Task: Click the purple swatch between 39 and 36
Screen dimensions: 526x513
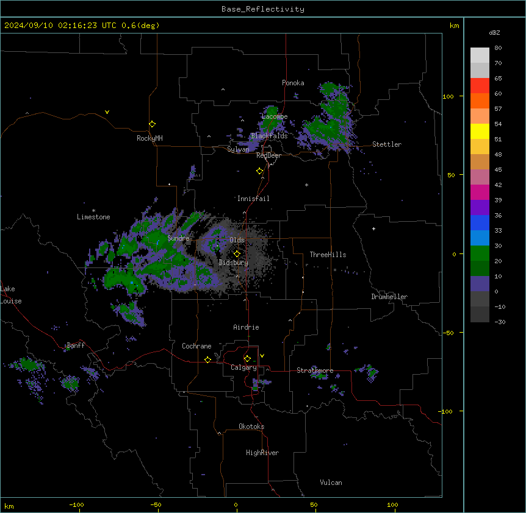Action: point(480,208)
